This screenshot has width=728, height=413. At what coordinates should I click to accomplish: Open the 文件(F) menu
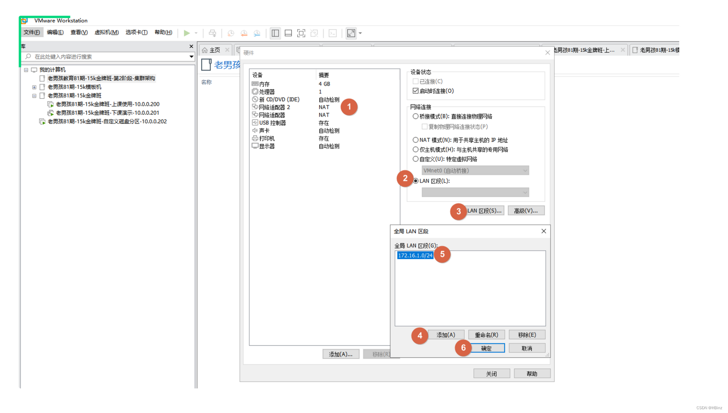(31, 32)
